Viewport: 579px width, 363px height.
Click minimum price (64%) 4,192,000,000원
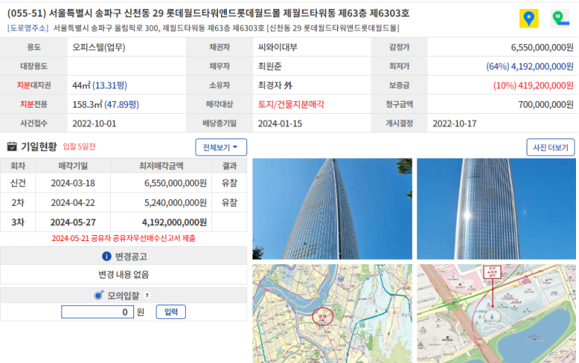tap(530, 67)
